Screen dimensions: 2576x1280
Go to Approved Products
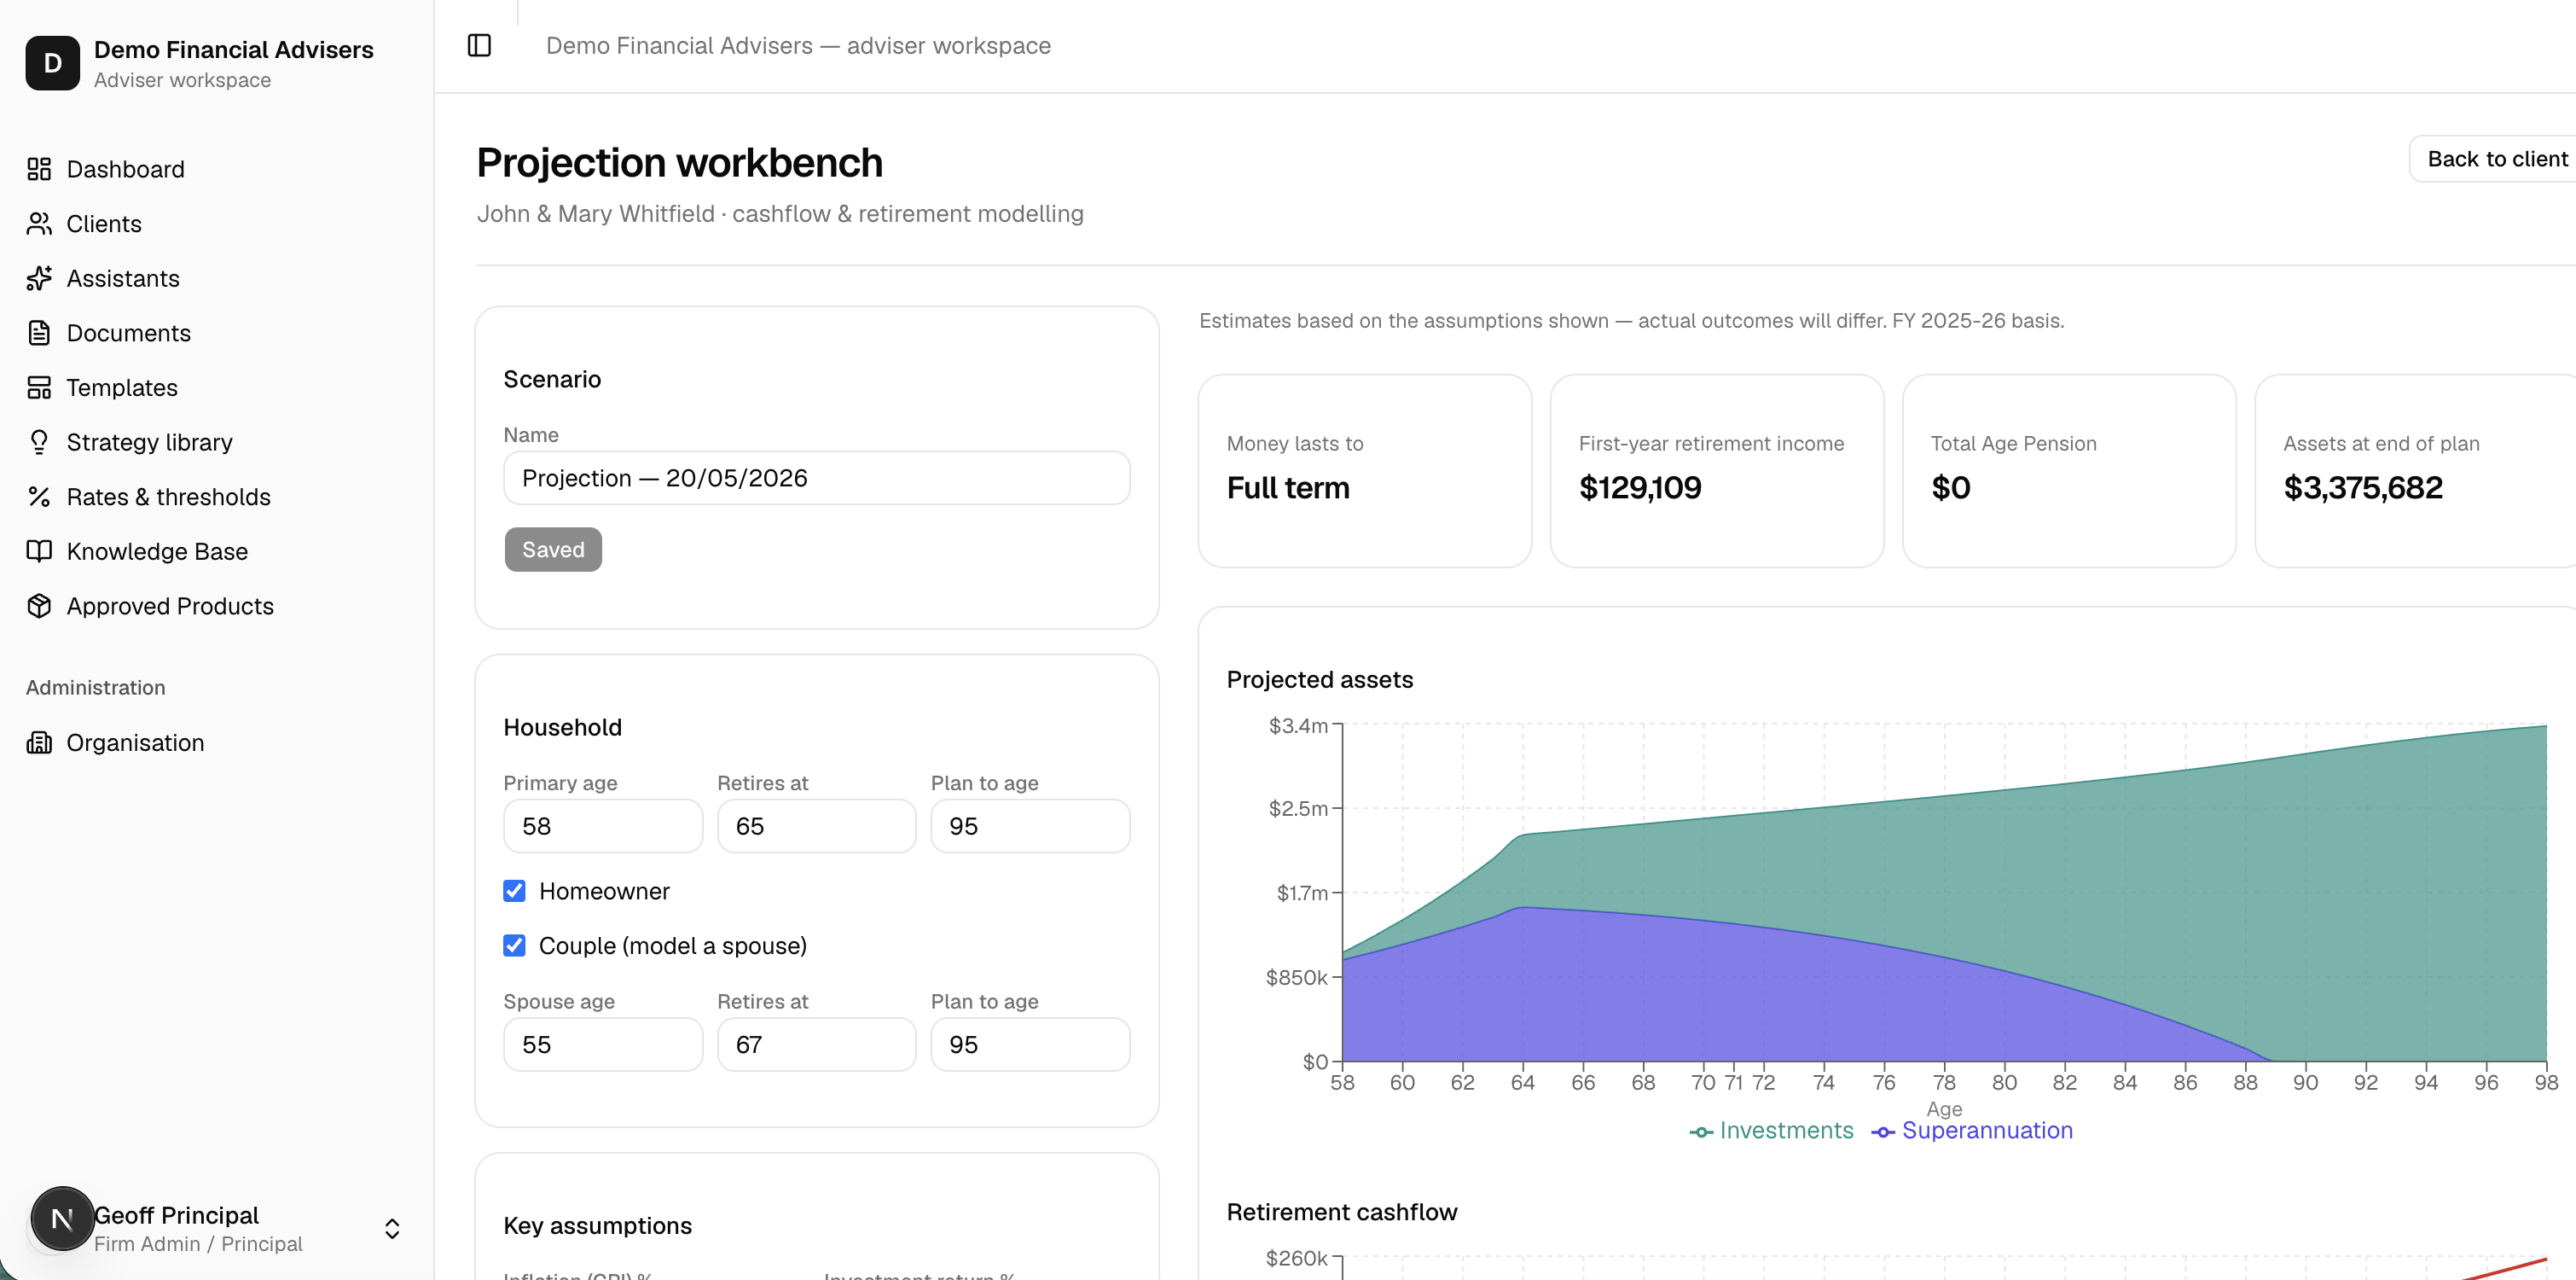click(170, 607)
